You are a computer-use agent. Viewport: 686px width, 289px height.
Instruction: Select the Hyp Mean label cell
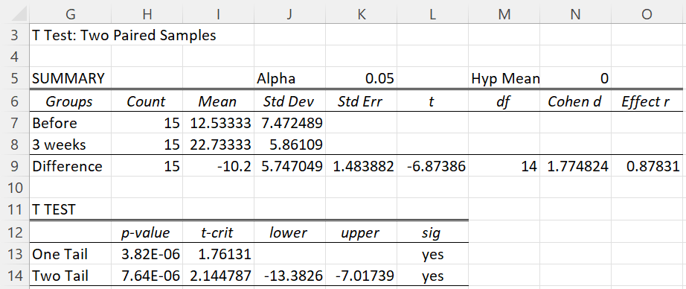(504, 78)
